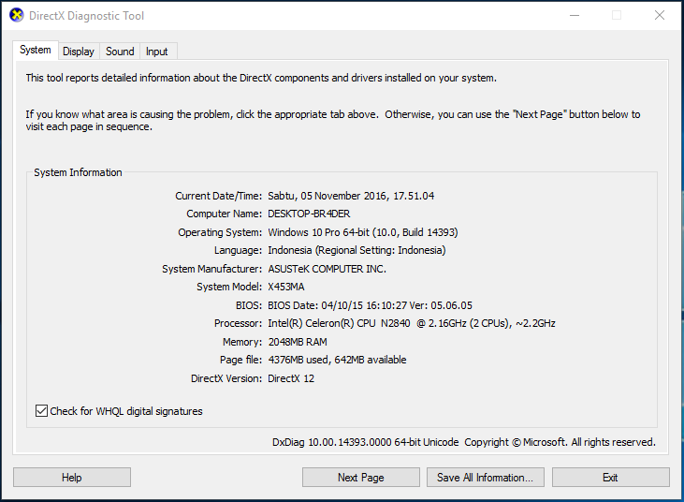This screenshot has height=502, width=684.
Task: Go to Next Page
Action: click(x=361, y=477)
